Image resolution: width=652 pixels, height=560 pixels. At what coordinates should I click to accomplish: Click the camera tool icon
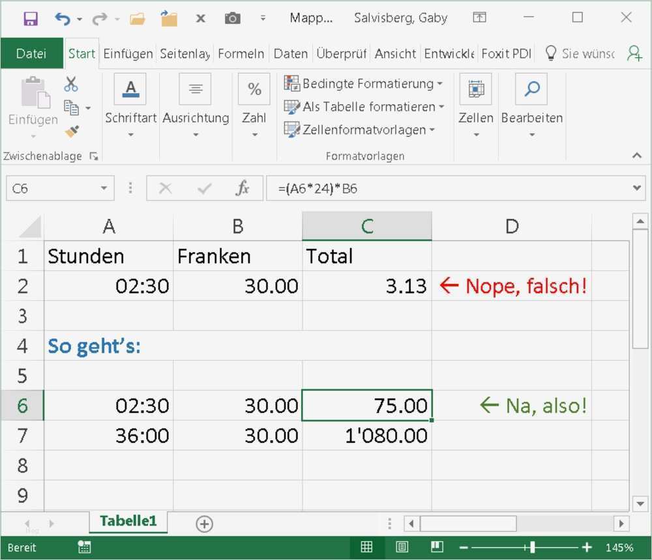click(233, 18)
